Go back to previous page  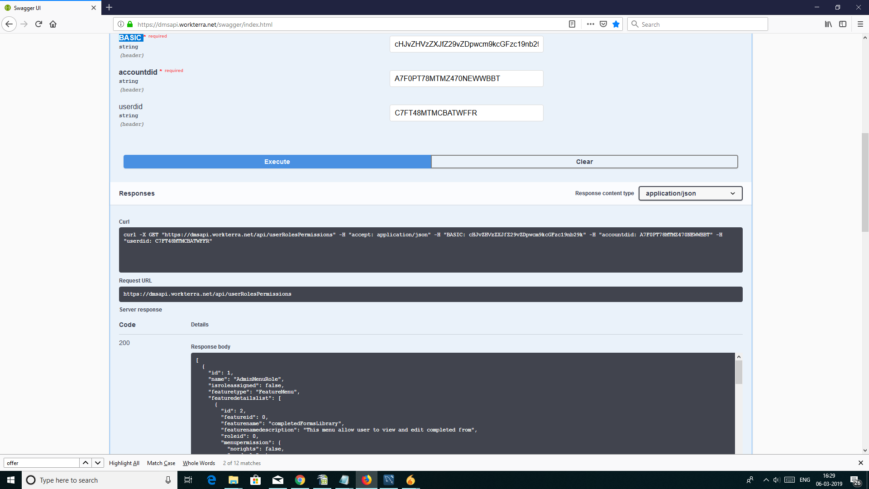pos(9,24)
